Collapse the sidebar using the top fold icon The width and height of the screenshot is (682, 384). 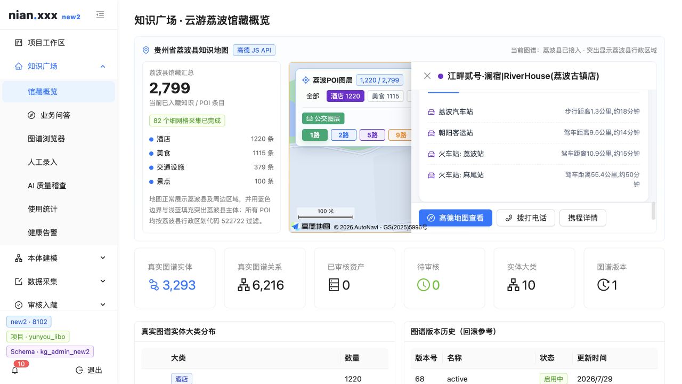100,15
